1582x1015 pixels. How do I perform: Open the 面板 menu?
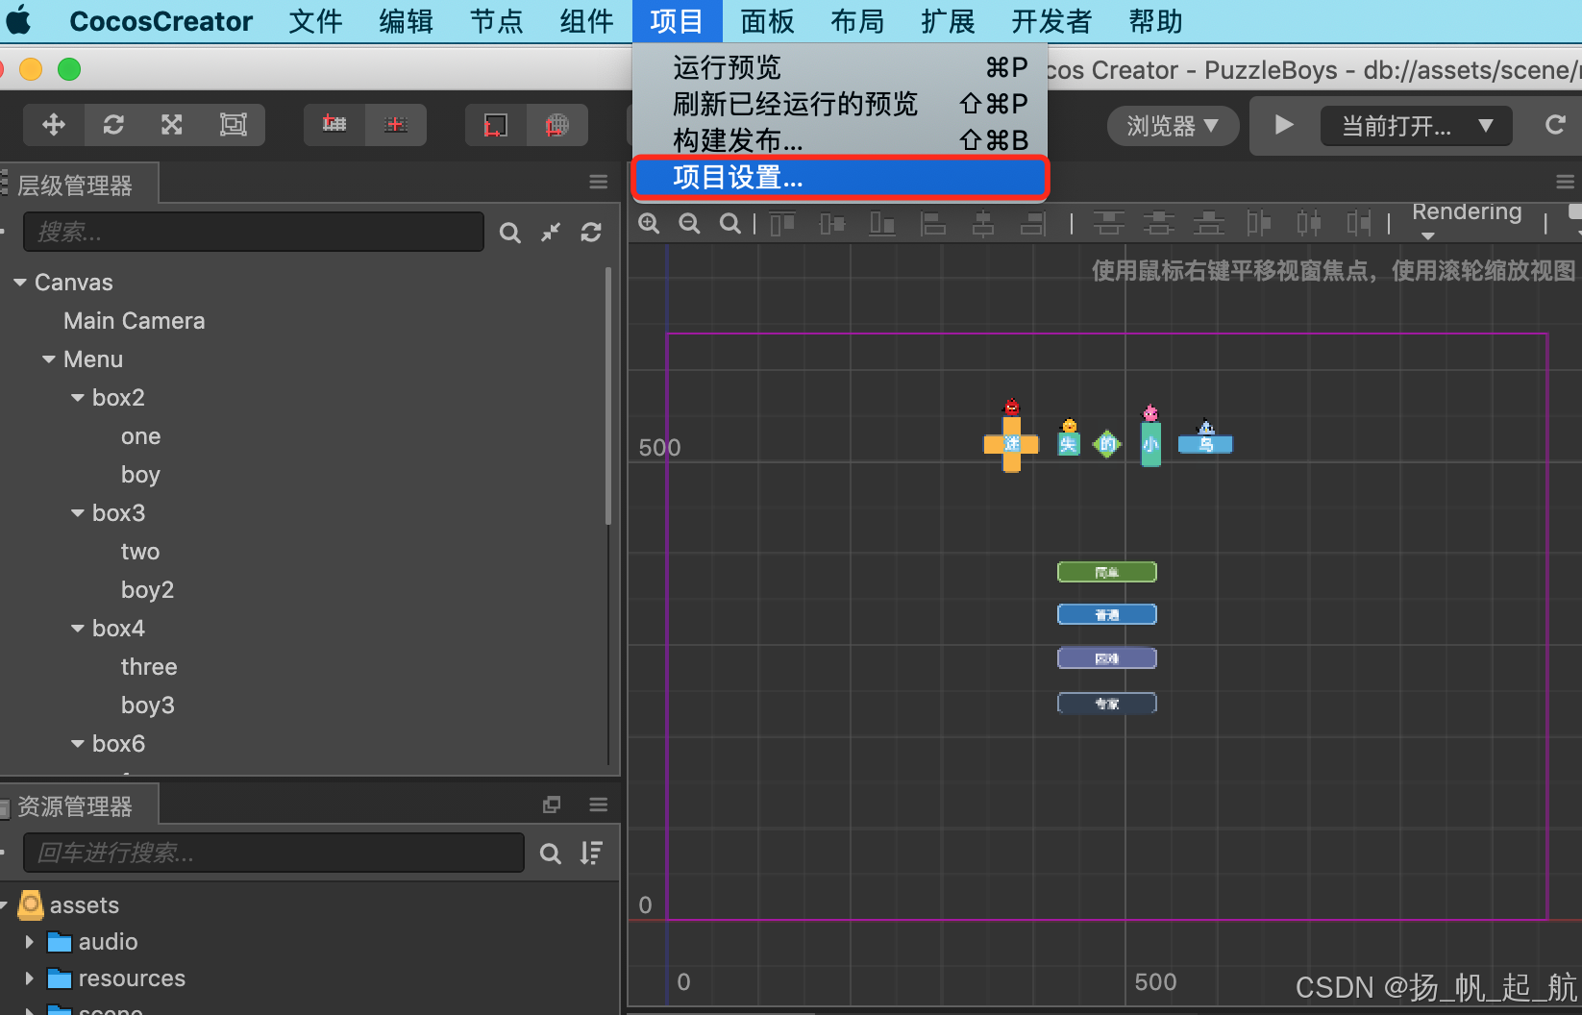coord(767,21)
